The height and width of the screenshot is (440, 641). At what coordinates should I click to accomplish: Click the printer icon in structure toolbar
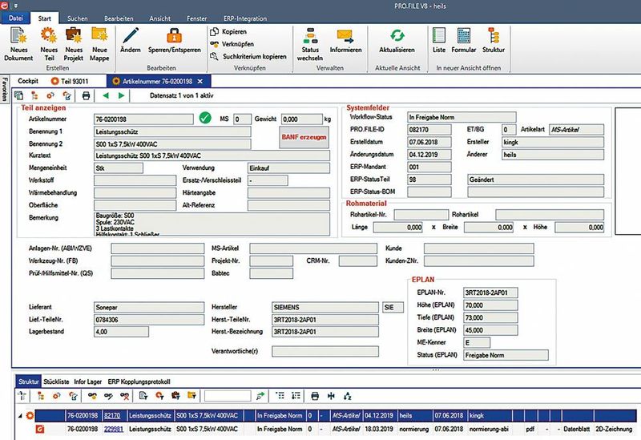tap(315, 396)
